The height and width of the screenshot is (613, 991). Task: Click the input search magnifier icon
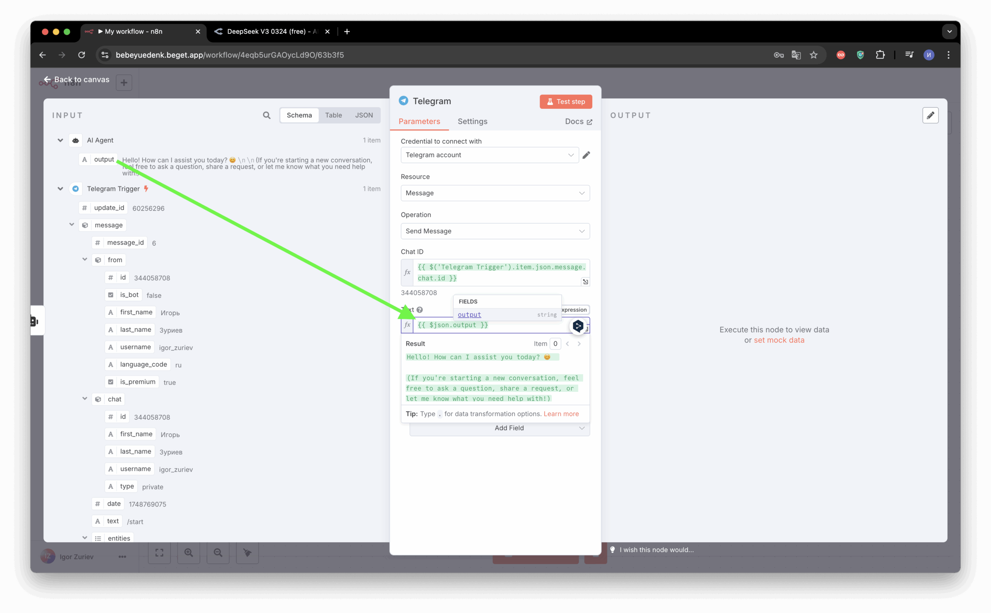click(266, 115)
